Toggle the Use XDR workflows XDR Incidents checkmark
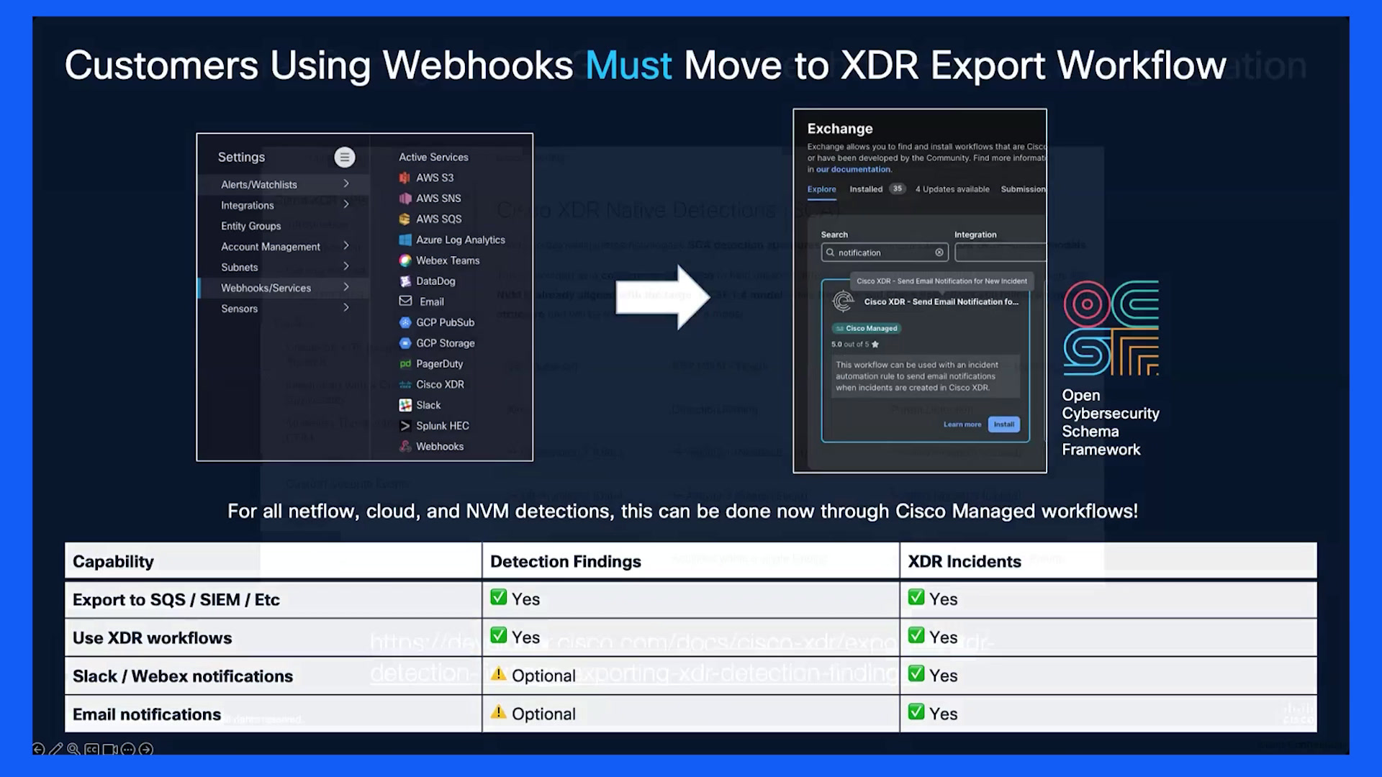The height and width of the screenshot is (777, 1382). pyautogui.click(x=916, y=635)
